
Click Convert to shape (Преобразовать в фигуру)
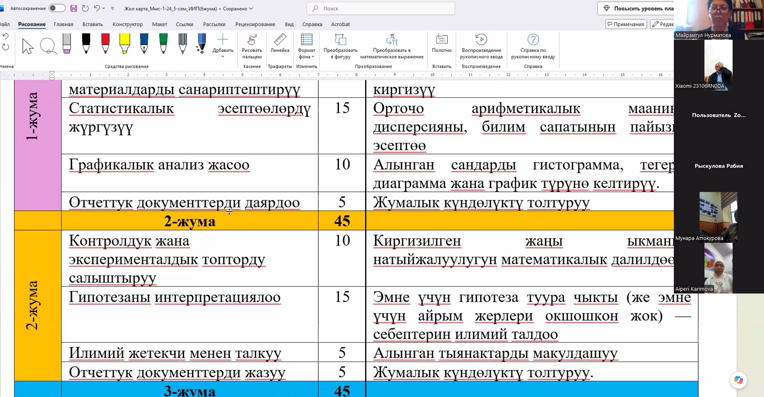(x=340, y=46)
